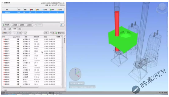Screen dimensions: 169x97
Task: Select clash result 碰撞175
Action: pos(7,51)
